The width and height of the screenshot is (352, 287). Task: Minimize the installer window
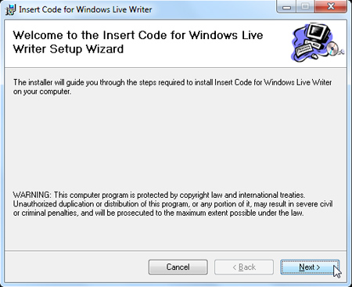coord(286,6)
